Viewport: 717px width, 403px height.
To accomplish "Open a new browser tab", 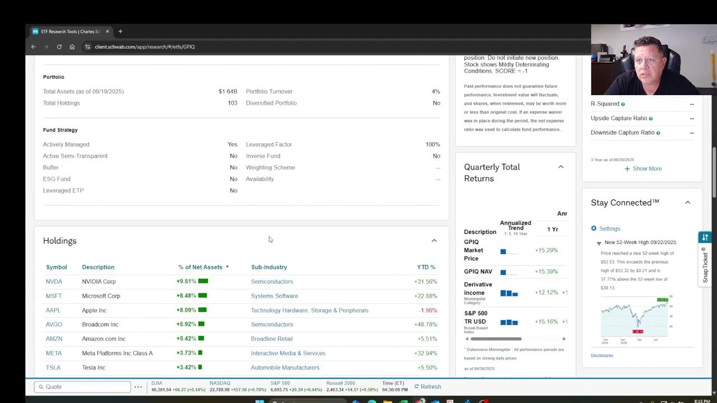I will tap(120, 31).
